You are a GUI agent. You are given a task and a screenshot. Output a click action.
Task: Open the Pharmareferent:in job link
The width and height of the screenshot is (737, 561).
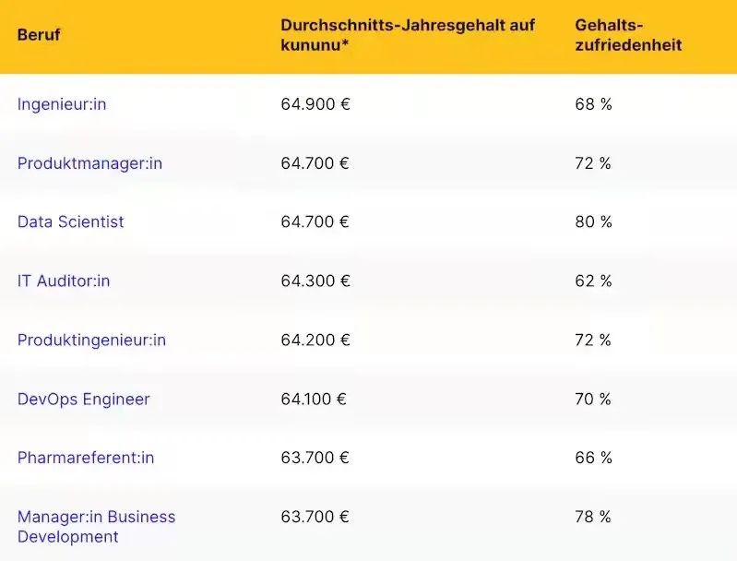click(x=86, y=458)
